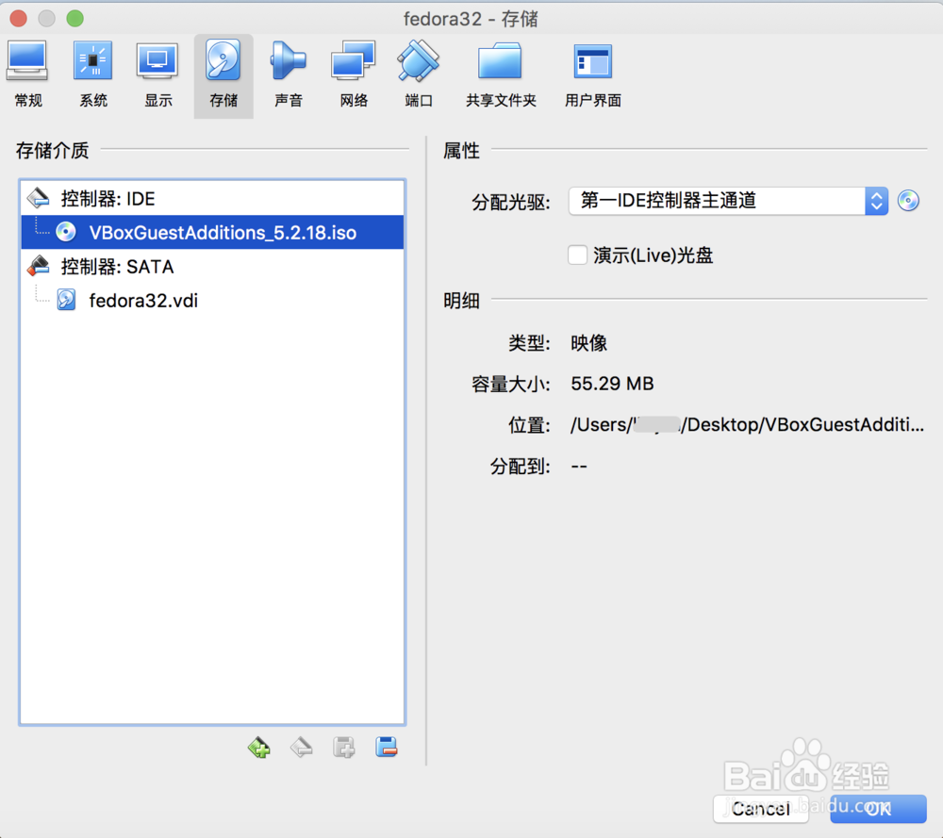Click the /Users/.../Desktop/VBoxGuestAdditi... location path
The image size is (943, 838).
[x=747, y=425]
